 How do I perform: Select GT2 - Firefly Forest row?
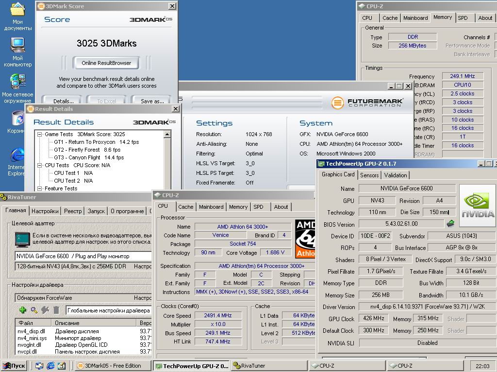[87, 150]
